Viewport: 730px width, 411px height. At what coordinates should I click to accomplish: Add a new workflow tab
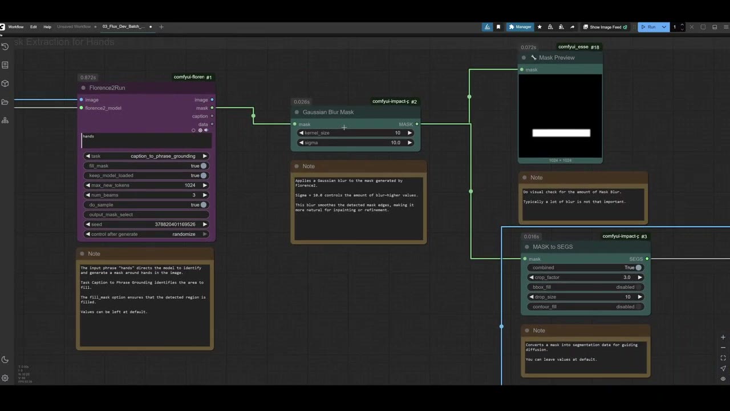[161, 27]
